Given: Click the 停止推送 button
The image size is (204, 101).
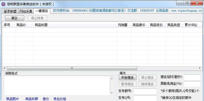Looking at the screenshot, I should 147,77.
